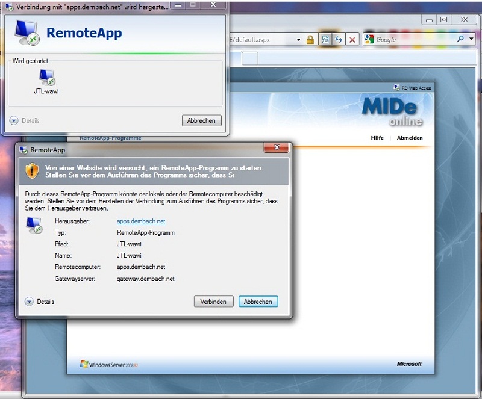The height and width of the screenshot is (399, 482).
Task: Click the Name value JTL-wawi in the dialog
Action: (x=129, y=256)
